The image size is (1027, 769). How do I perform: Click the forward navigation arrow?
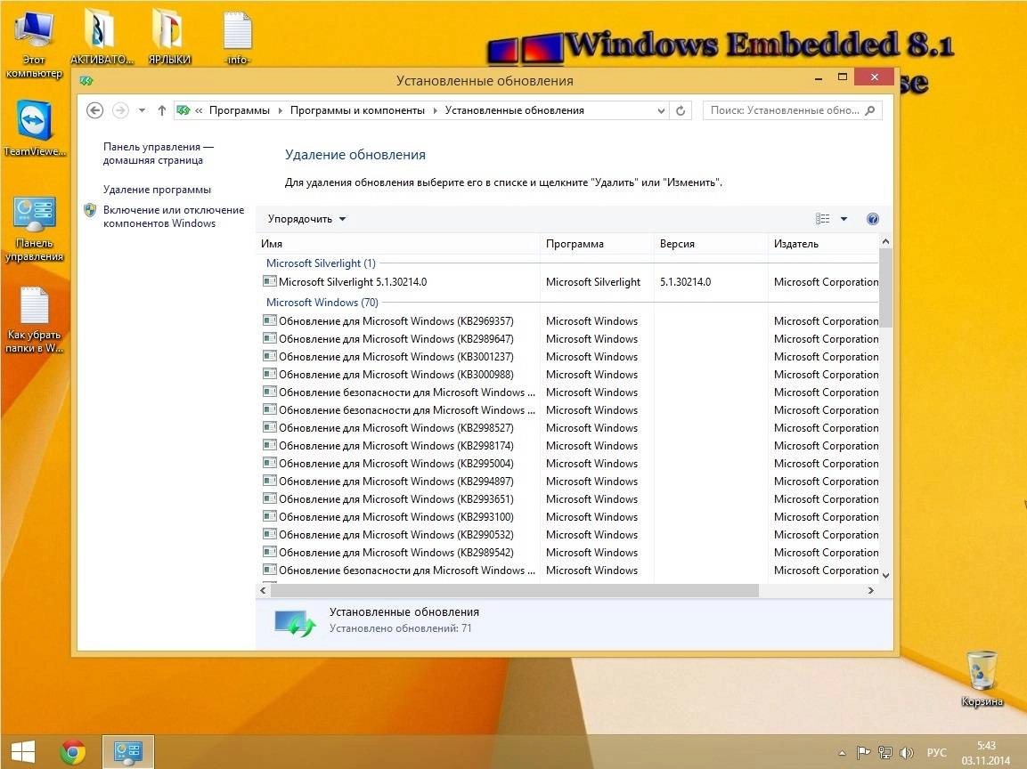120,110
